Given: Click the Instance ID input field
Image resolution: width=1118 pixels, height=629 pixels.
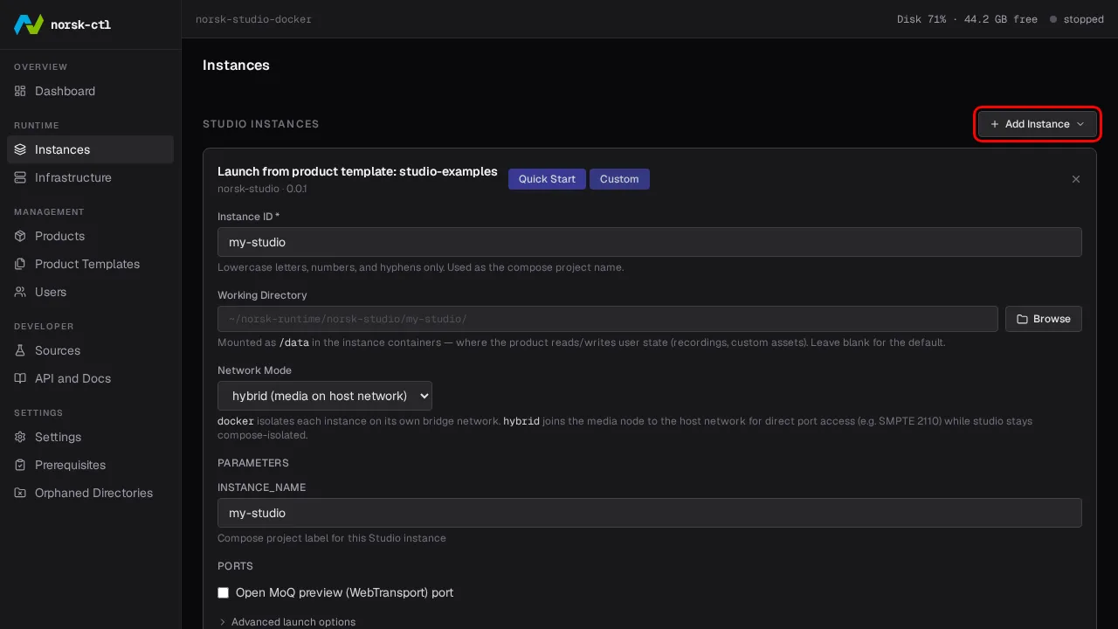Looking at the screenshot, I should 650,242.
